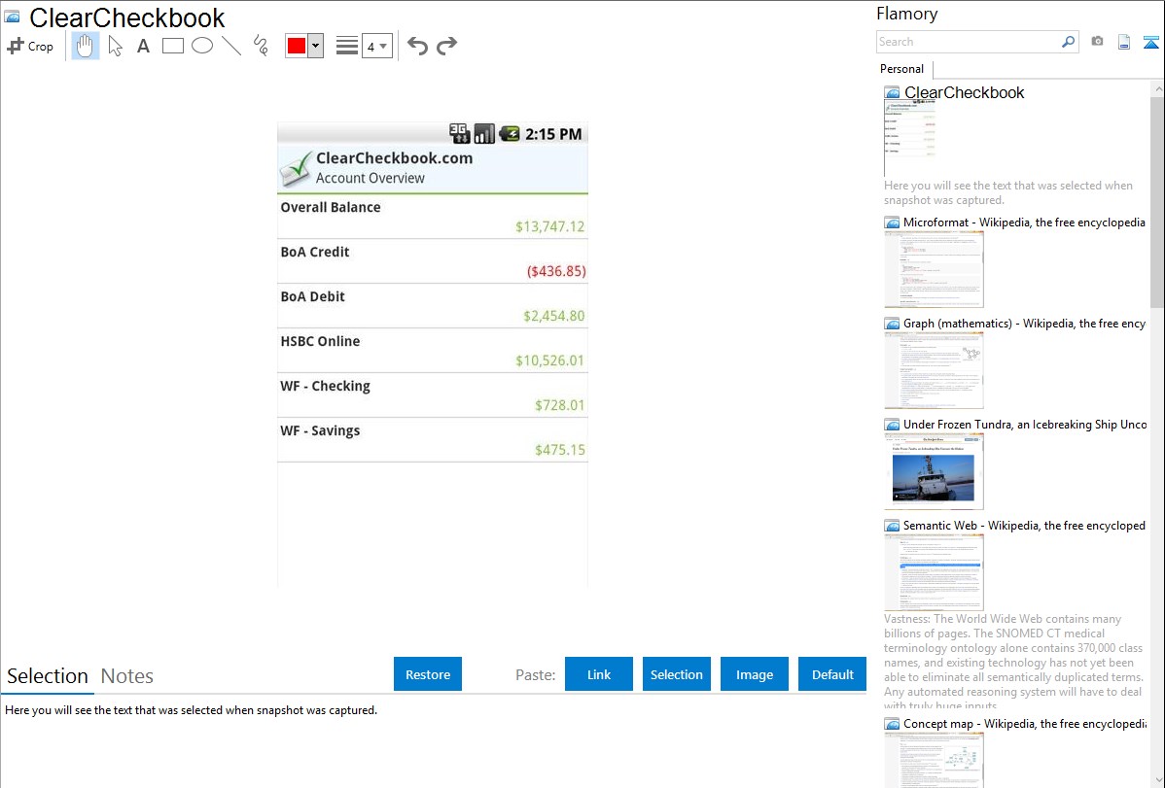Viewport: 1165px width, 788px height.
Task: Open the Notes tab
Action: (x=127, y=676)
